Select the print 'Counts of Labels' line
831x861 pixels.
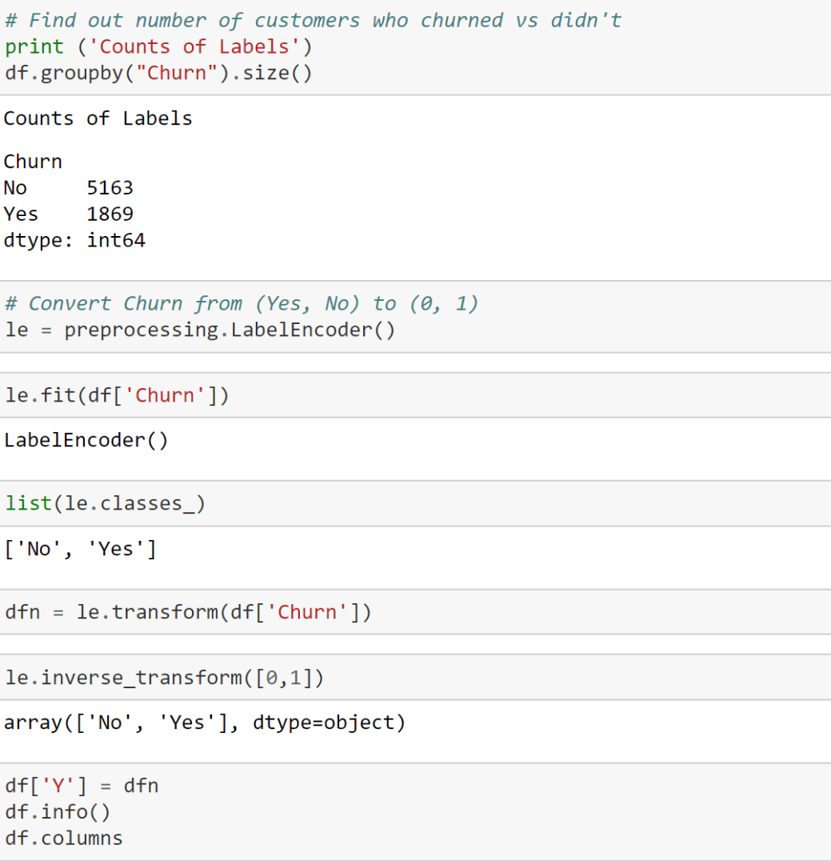(x=158, y=47)
